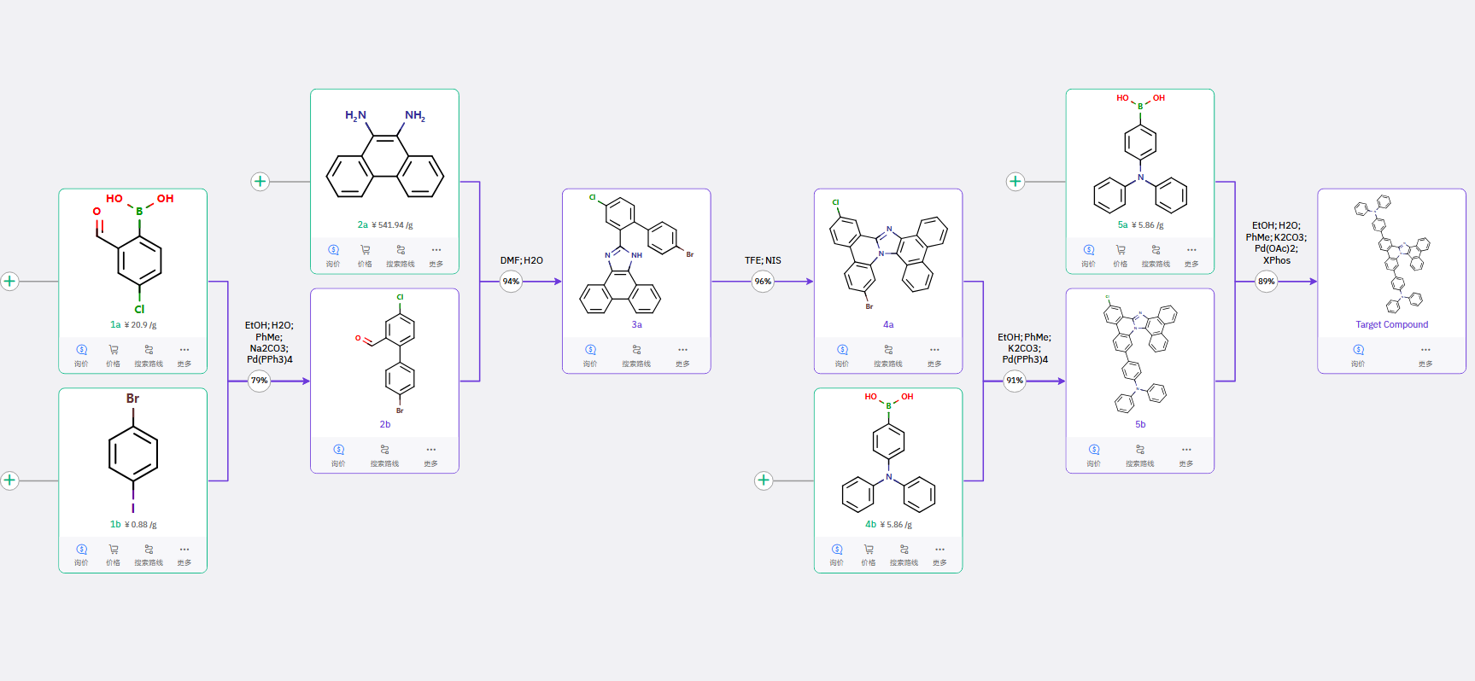Click the search route icon under compound 4a
The image size is (1475, 681).
[x=888, y=350]
